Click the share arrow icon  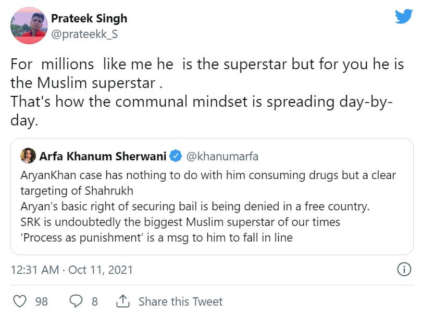point(123,301)
